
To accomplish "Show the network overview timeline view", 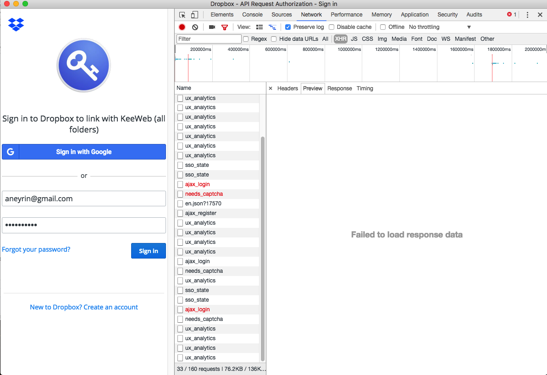I will (x=272, y=27).
